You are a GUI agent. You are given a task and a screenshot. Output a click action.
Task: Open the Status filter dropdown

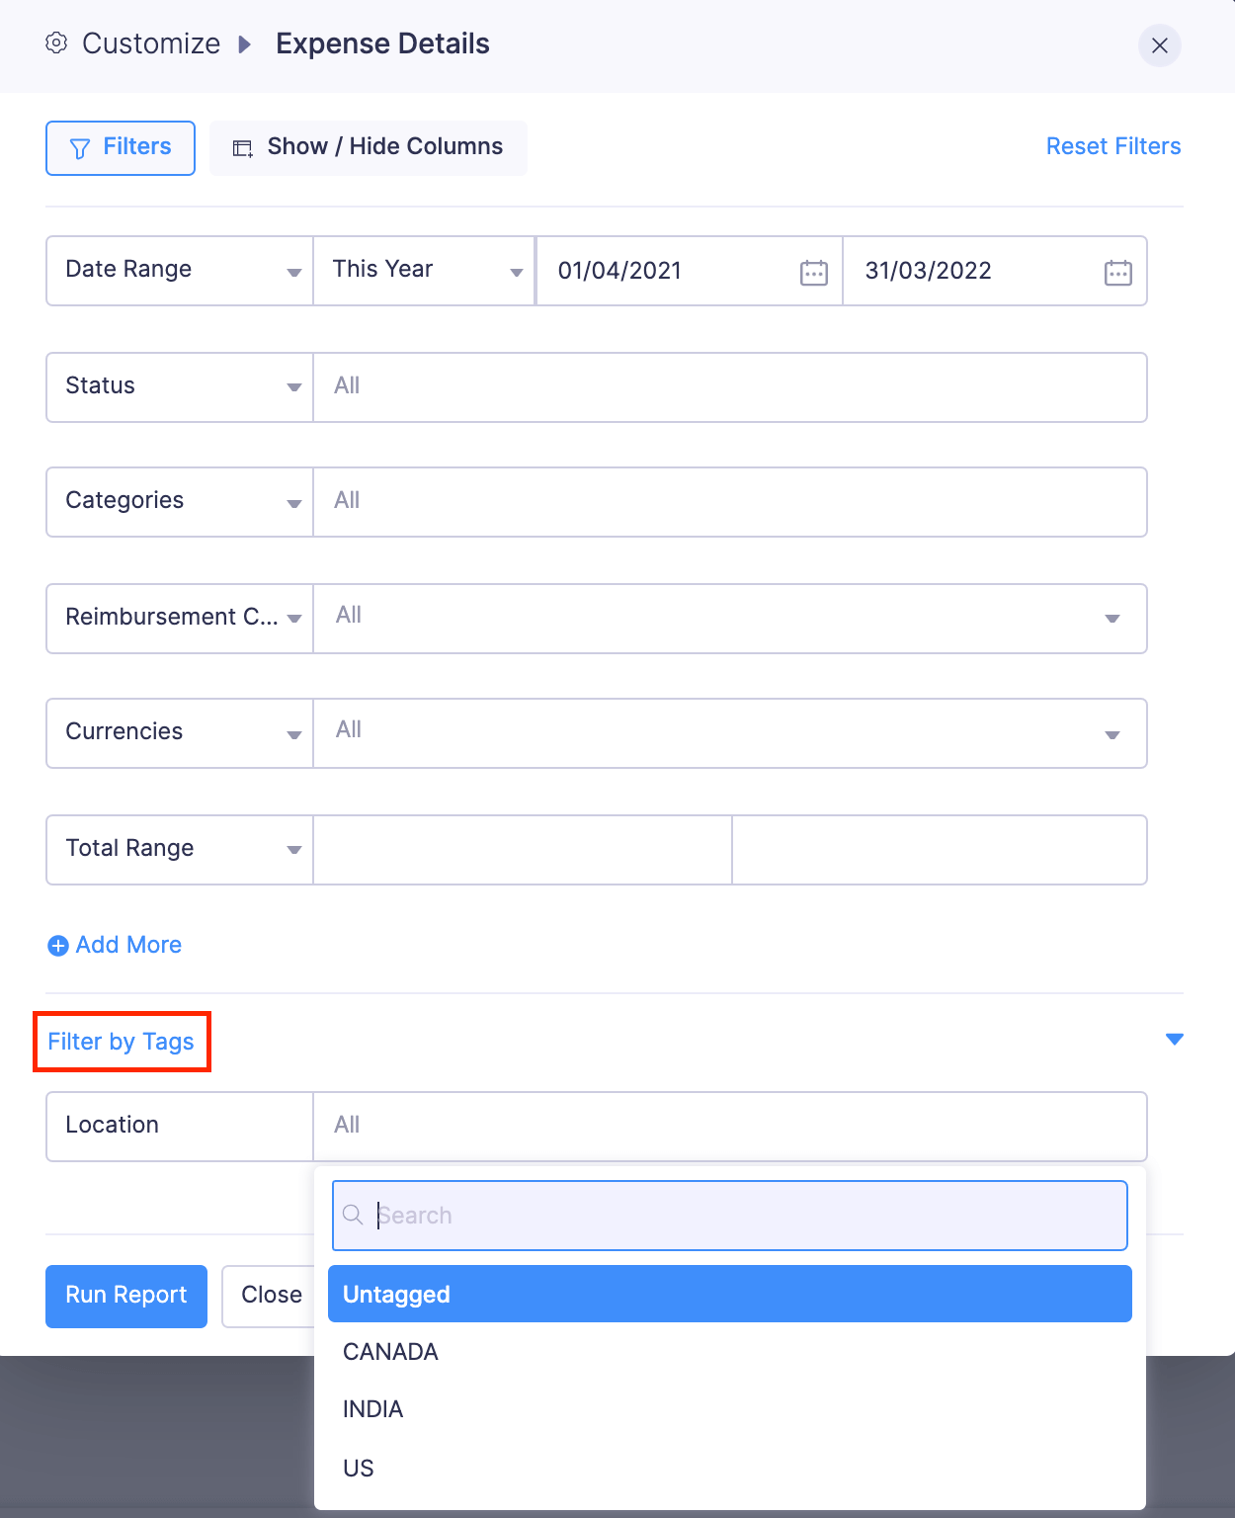point(293,386)
